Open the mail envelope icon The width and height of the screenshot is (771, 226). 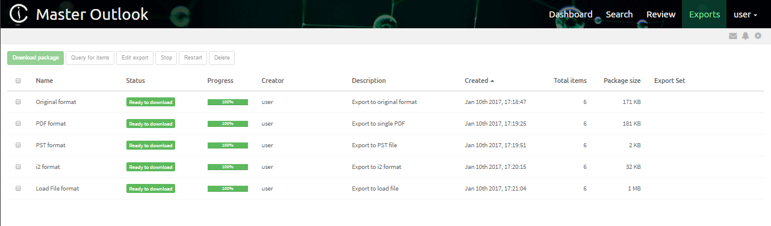point(732,36)
